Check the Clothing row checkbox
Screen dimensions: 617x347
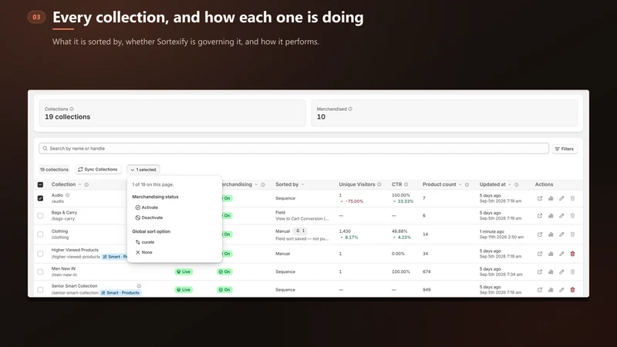click(x=40, y=234)
